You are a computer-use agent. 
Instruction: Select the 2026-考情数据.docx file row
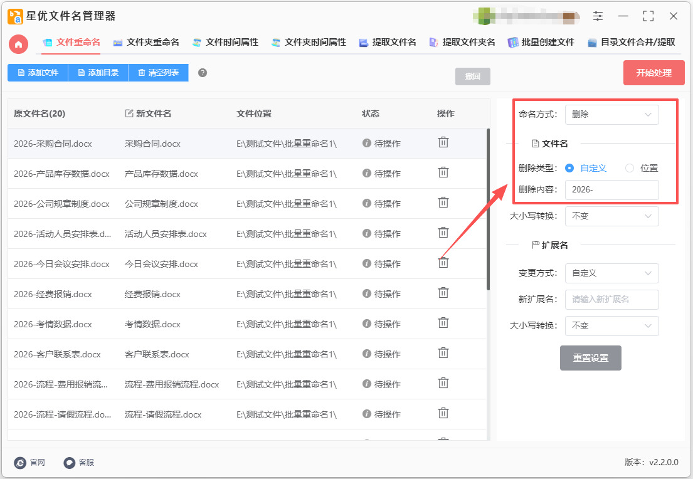pyautogui.click(x=247, y=324)
